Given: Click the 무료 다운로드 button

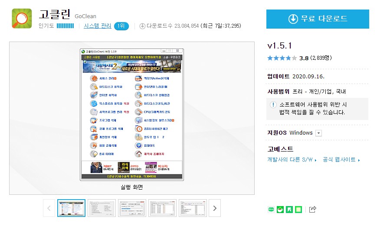Looking at the screenshot, I should click(318, 19).
